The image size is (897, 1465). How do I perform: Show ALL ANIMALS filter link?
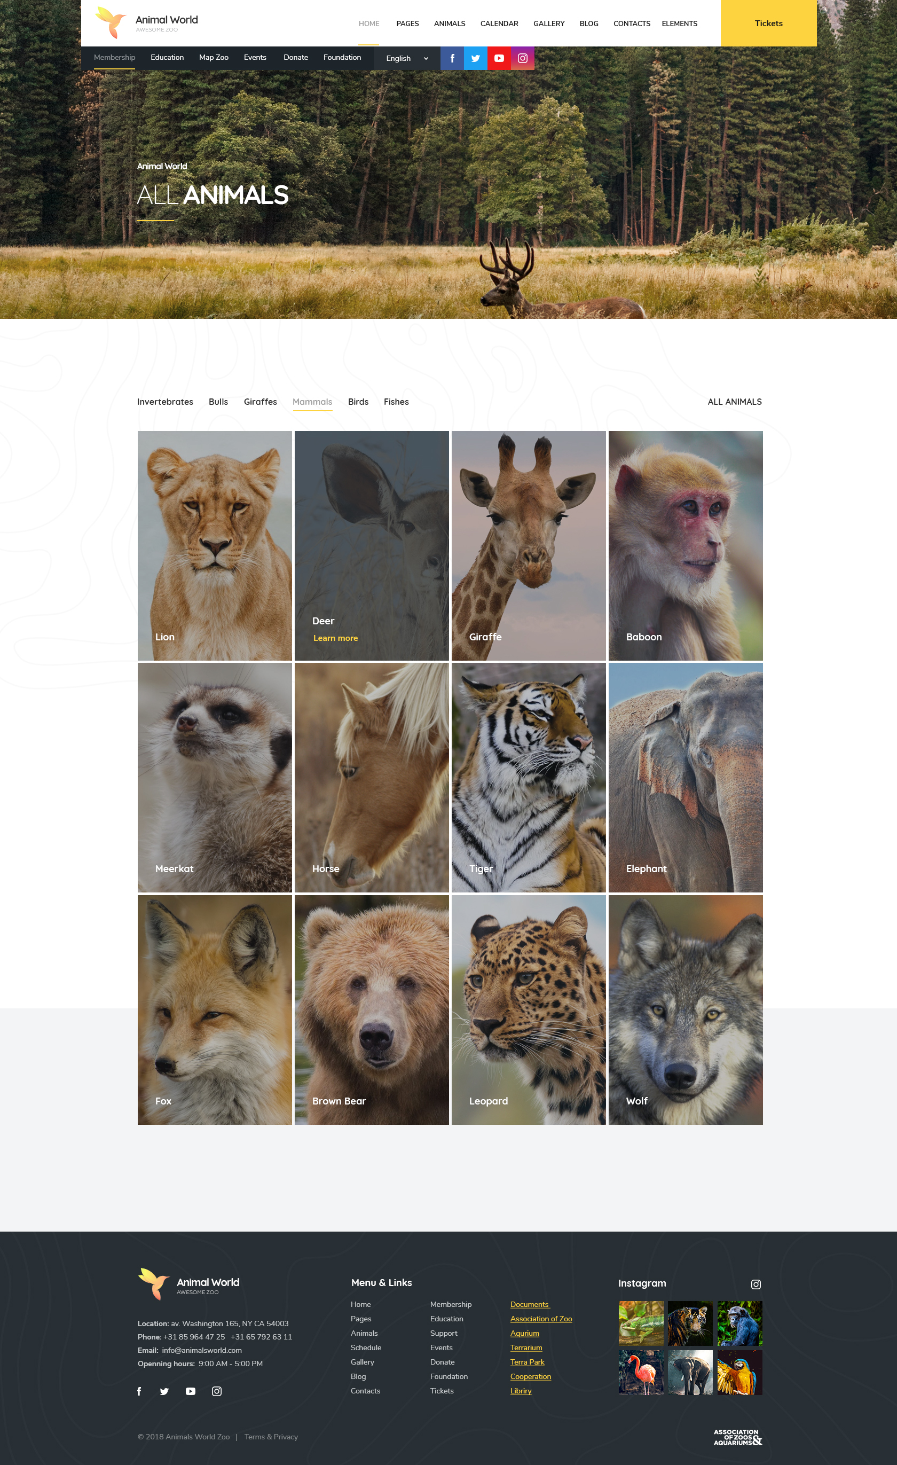[734, 402]
